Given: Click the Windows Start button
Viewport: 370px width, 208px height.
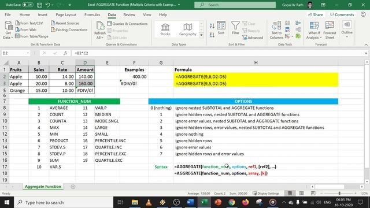Looking at the screenshot, I should [7, 202].
